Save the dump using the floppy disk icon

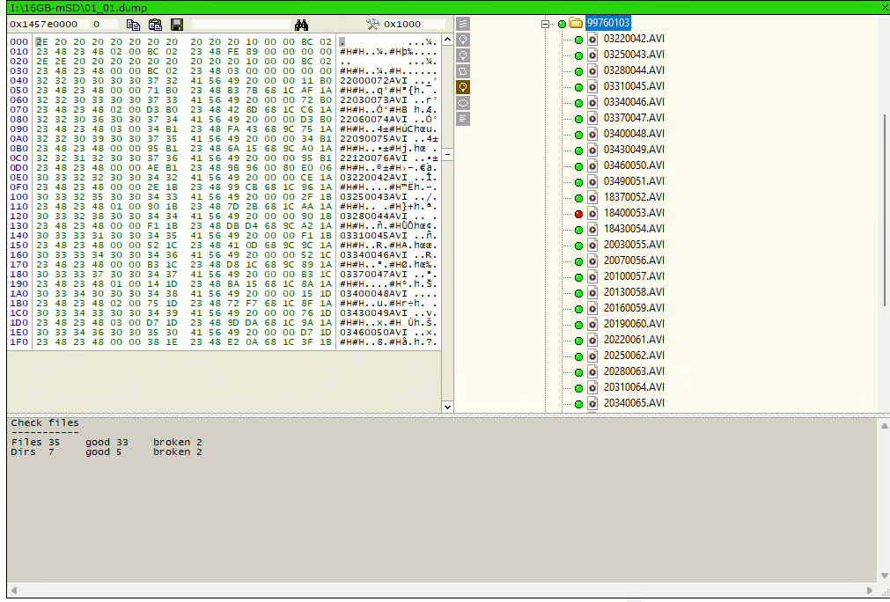pos(177,25)
